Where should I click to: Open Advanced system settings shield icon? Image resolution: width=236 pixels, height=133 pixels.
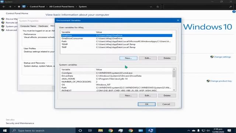click(3, 30)
